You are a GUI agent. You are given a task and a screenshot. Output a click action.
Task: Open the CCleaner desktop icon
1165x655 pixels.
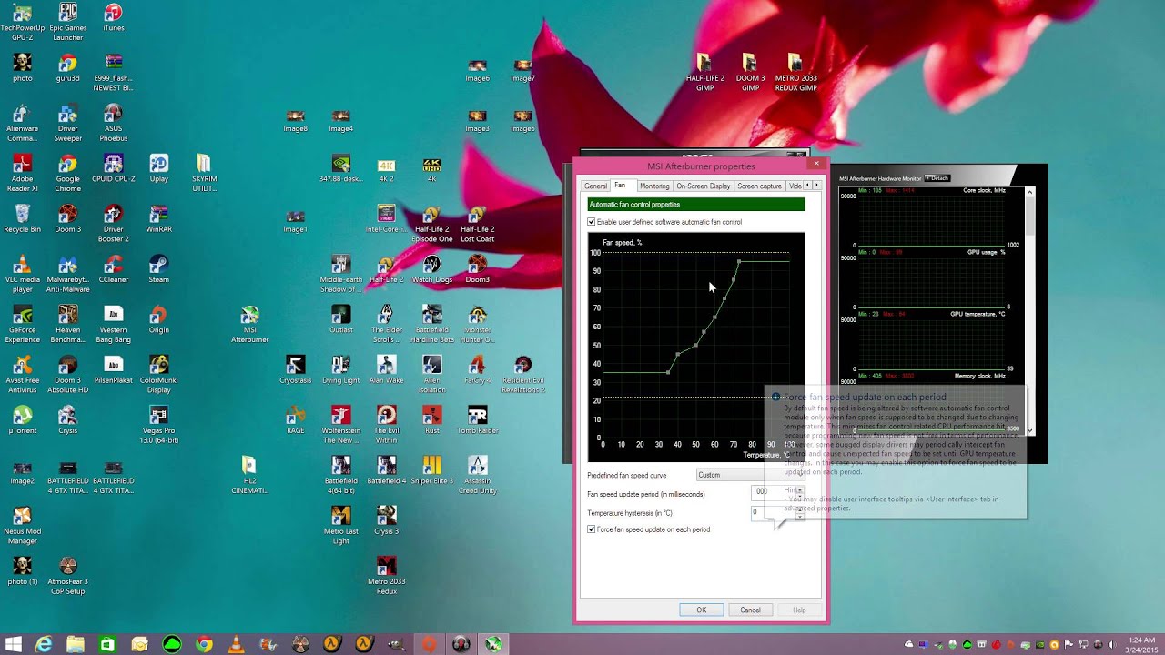pyautogui.click(x=113, y=269)
